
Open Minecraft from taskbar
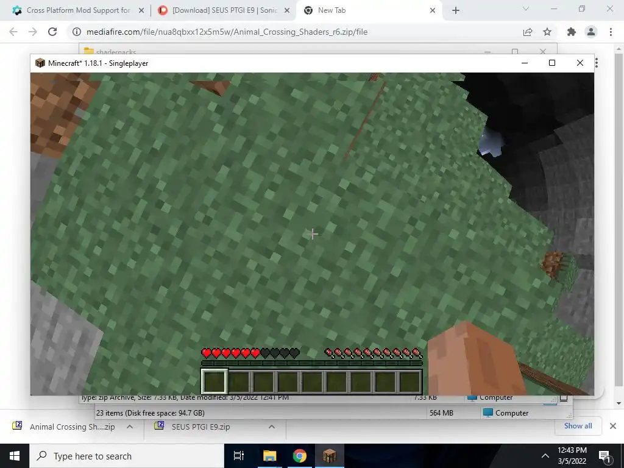tap(330, 456)
